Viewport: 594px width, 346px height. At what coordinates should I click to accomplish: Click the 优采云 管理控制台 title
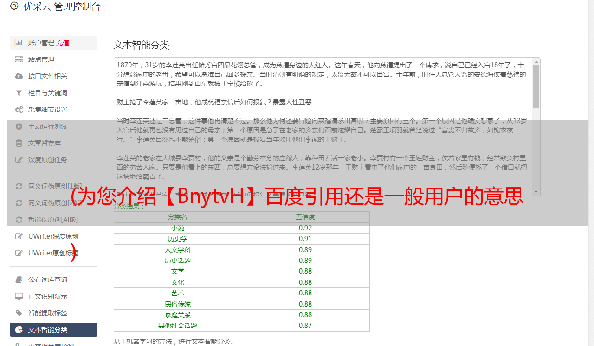point(62,7)
